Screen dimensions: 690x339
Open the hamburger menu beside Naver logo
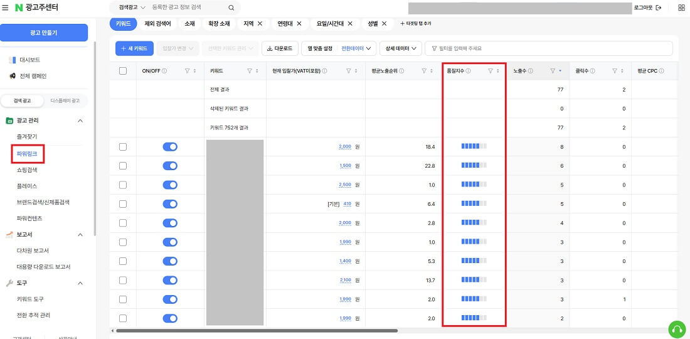coord(5,8)
